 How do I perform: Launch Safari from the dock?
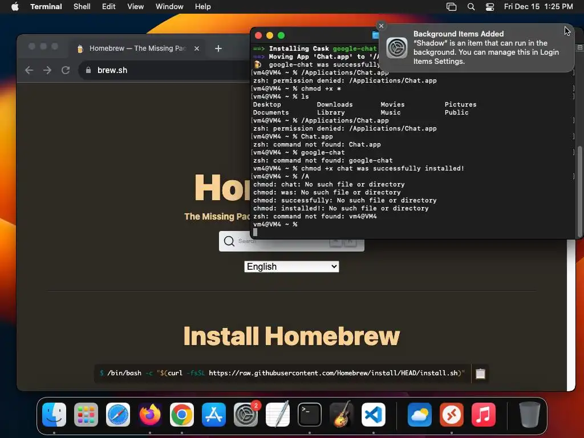pos(118,415)
